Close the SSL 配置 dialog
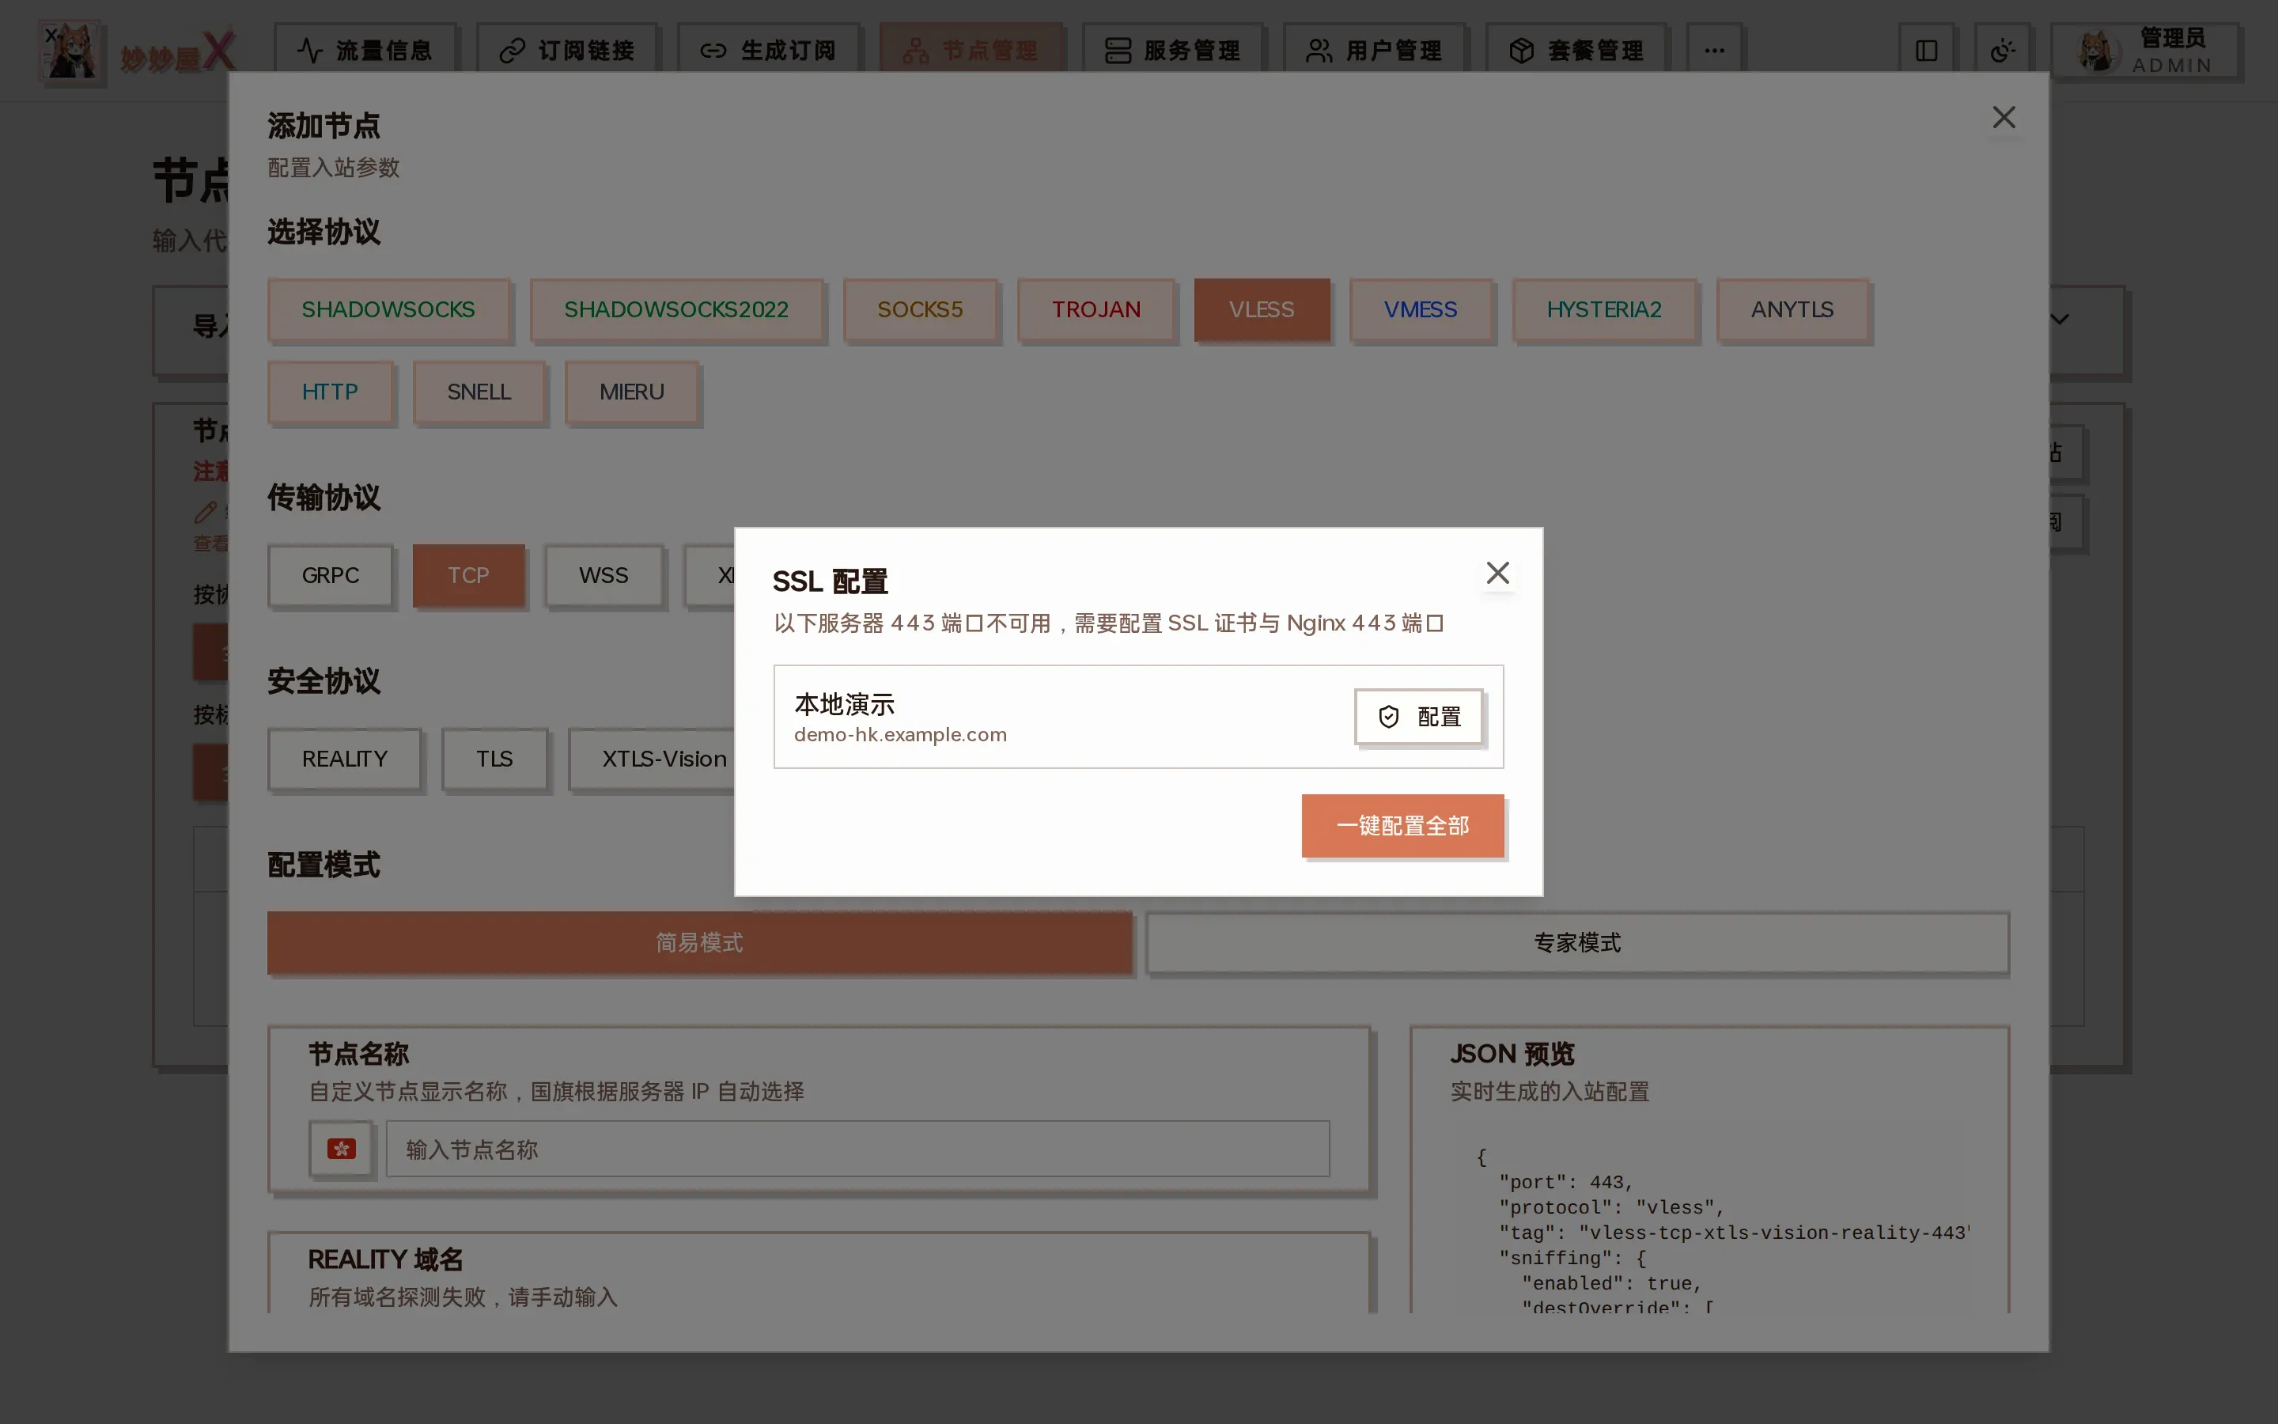The image size is (2278, 1424). [x=1497, y=573]
